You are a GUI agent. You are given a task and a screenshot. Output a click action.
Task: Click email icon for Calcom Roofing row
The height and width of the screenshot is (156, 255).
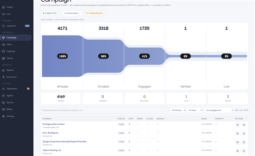pos(237,151)
